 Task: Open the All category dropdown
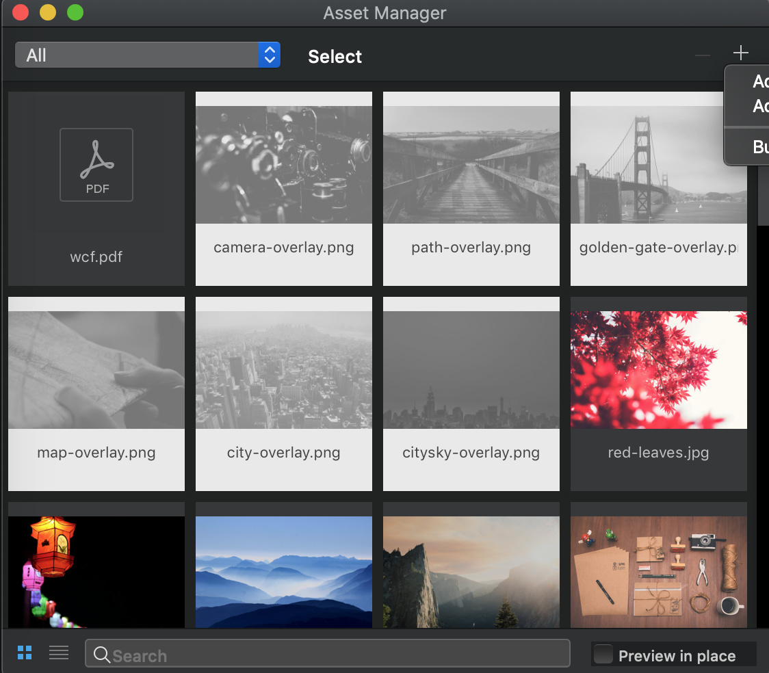pos(137,55)
